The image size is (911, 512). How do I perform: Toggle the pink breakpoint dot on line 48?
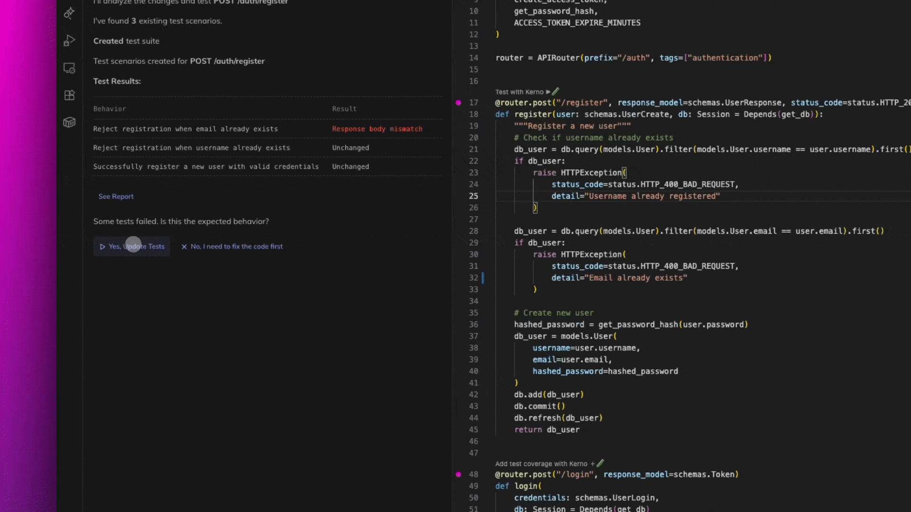tap(458, 474)
